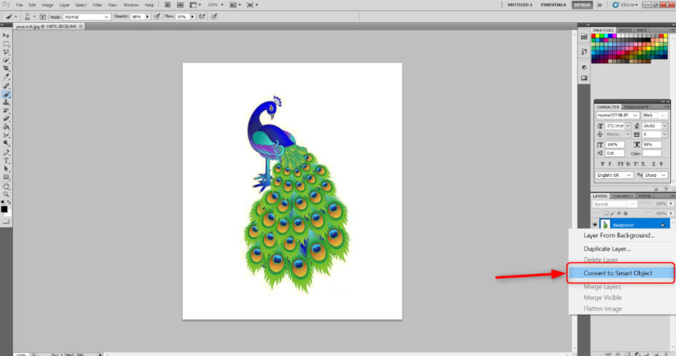Viewport: 676px width, 356px height.
Task: Select the Eraser tool
Action: pyautogui.click(x=6, y=119)
